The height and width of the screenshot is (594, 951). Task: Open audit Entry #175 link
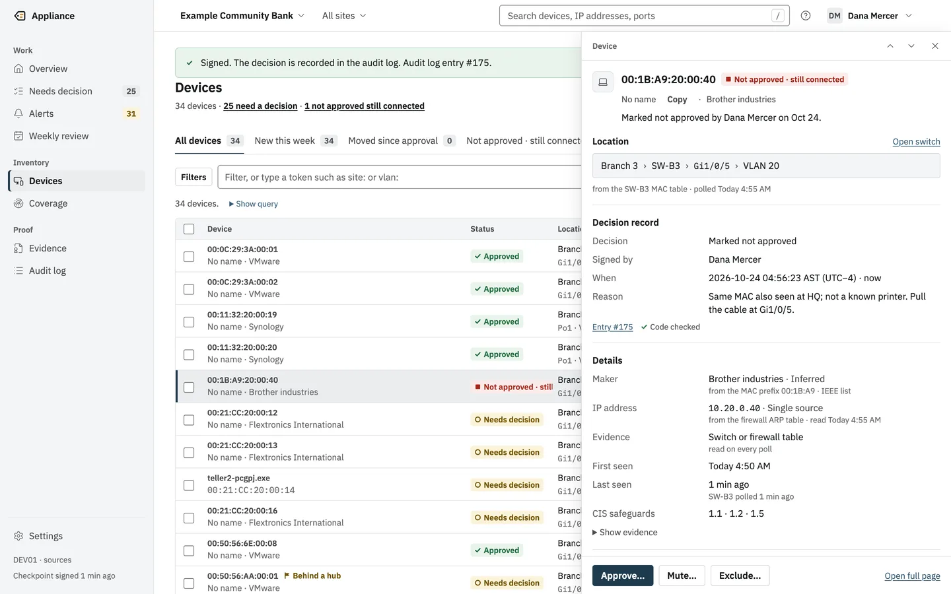[612, 327]
